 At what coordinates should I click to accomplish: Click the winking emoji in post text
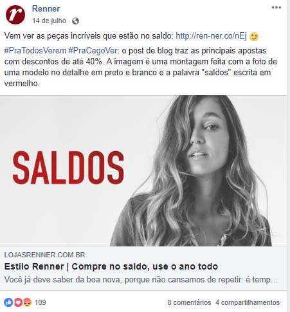click(254, 36)
